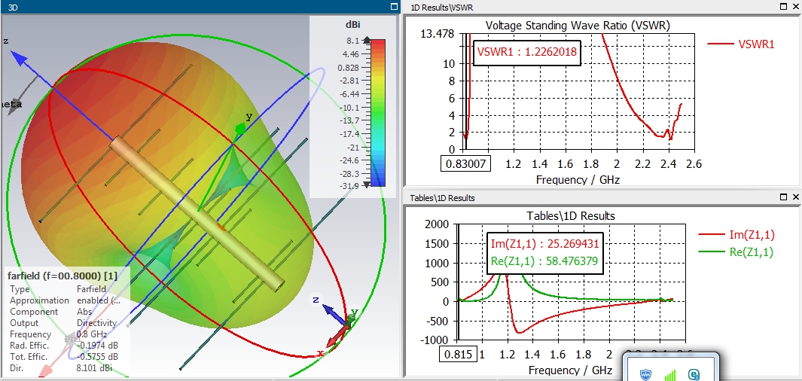Image resolution: width=802 pixels, height=381 pixels.
Task: Maximize the Tables 1D Results window
Action: pos(784,197)
